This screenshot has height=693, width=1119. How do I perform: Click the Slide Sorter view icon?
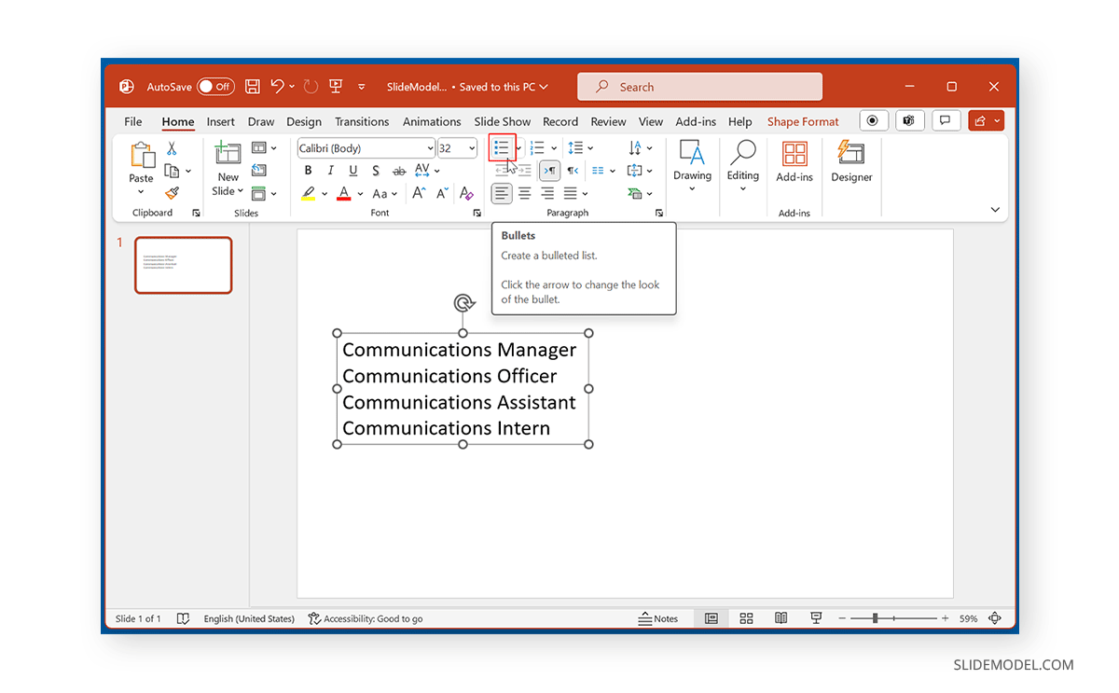coord(745,618)
